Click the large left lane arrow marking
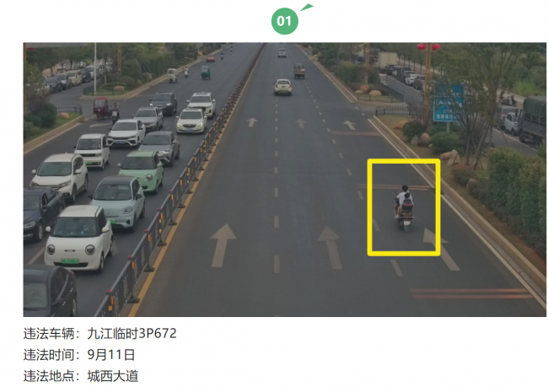 click(223, 245)
